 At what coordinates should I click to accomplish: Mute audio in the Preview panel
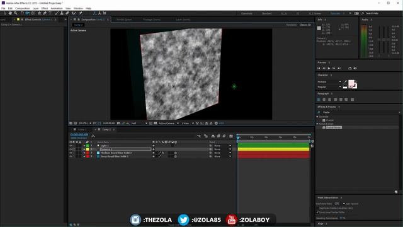[355, 68]
